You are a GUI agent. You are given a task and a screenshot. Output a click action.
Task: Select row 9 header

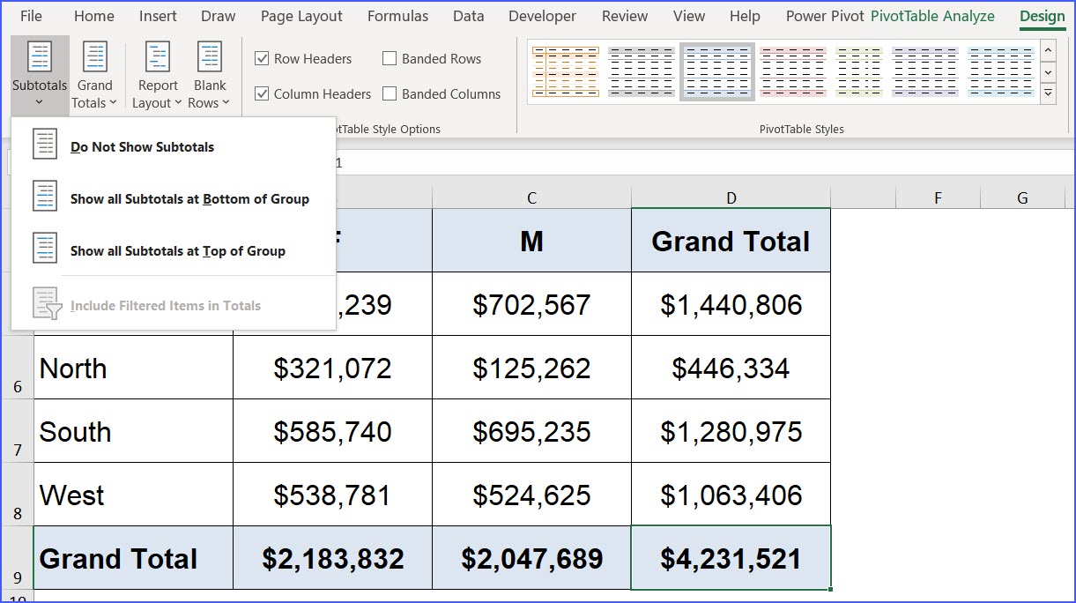click(x=17, y=558)
